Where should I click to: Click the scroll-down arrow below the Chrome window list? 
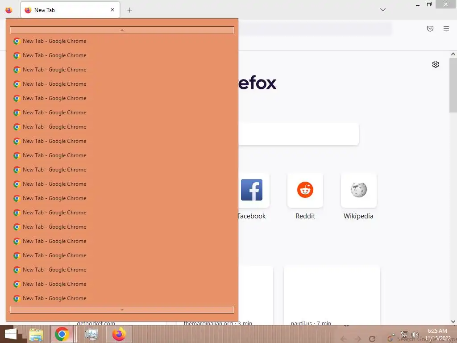tap(122, 310)
